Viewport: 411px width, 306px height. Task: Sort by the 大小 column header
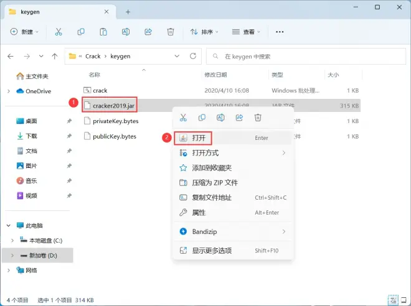click(x=333, y=75)
